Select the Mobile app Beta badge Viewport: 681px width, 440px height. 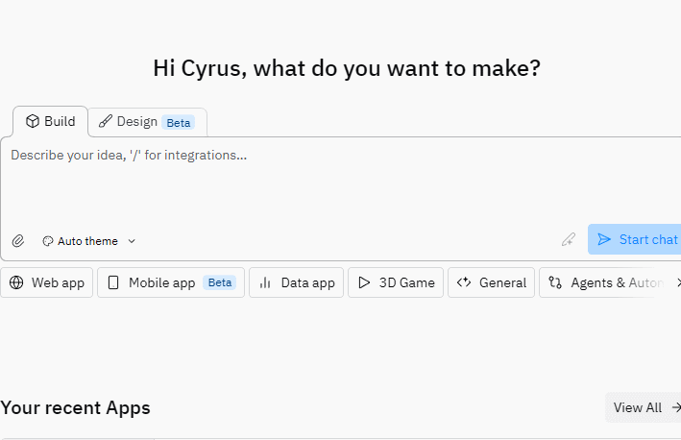pos(220,282)
